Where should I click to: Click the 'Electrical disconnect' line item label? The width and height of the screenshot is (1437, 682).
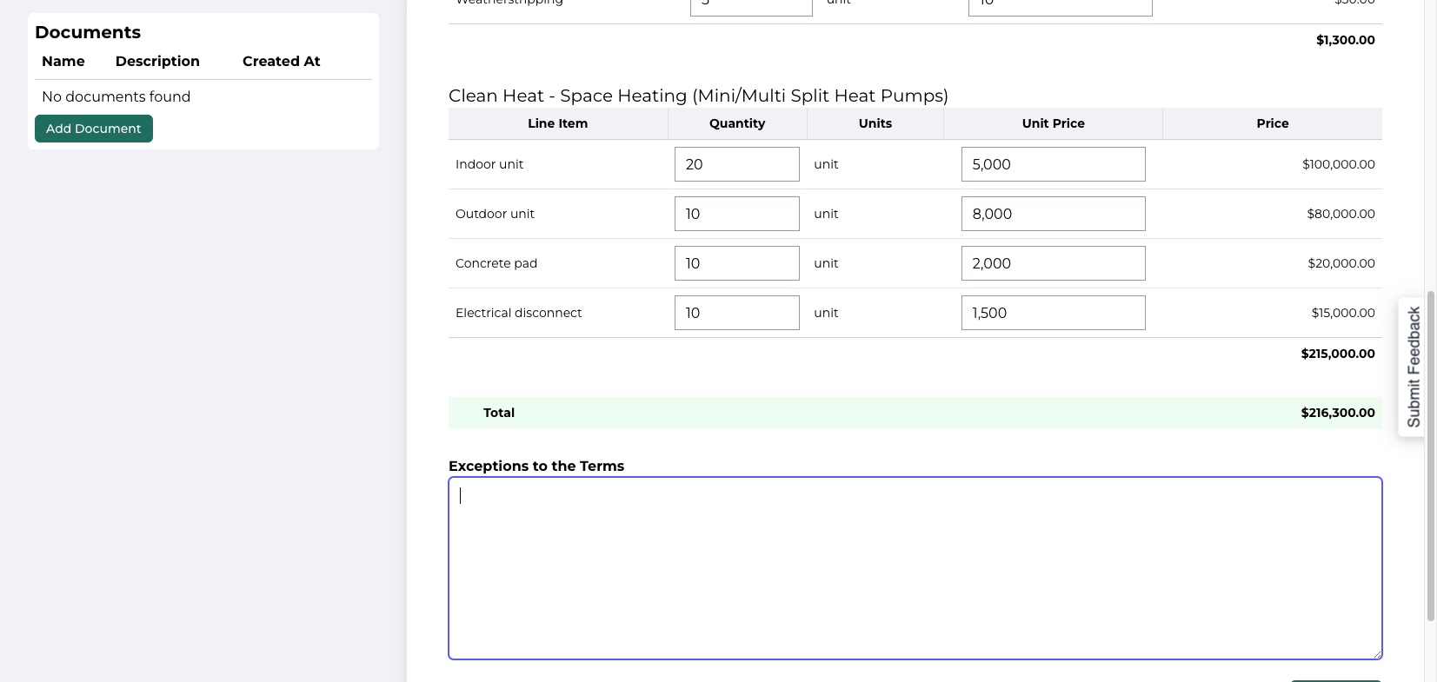pos(519,313)
